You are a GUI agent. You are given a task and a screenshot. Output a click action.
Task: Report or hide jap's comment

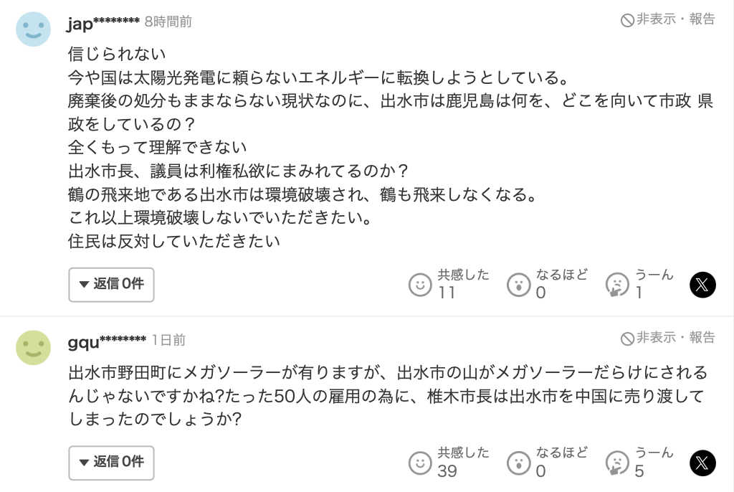click(x=668, y=20)
